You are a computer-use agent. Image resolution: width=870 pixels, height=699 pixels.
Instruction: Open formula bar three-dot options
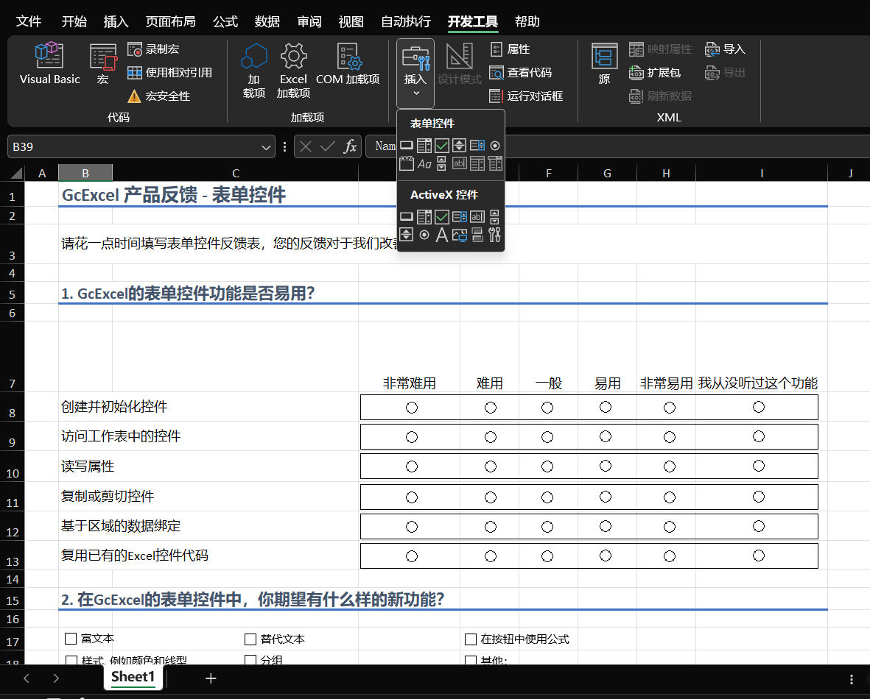tap(284, 147)
